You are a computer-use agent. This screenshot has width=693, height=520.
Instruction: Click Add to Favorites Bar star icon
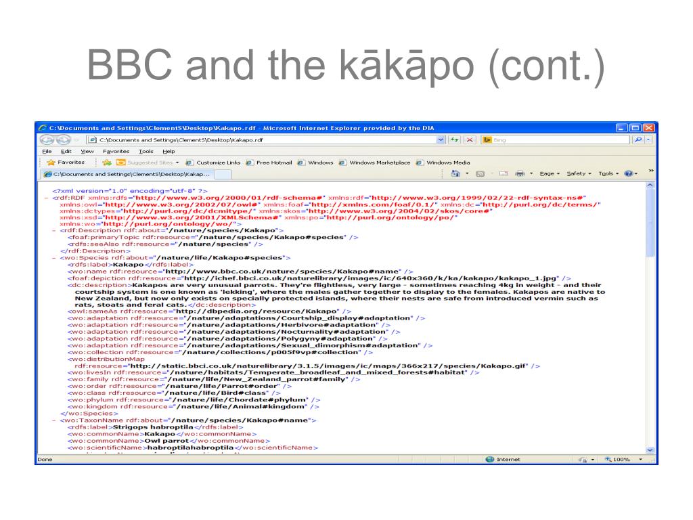coord(106,162)
